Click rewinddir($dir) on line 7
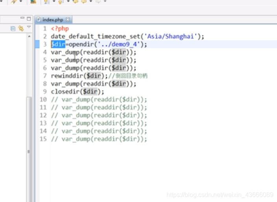The height and width of the screenshot is (202, 277). 78,76
